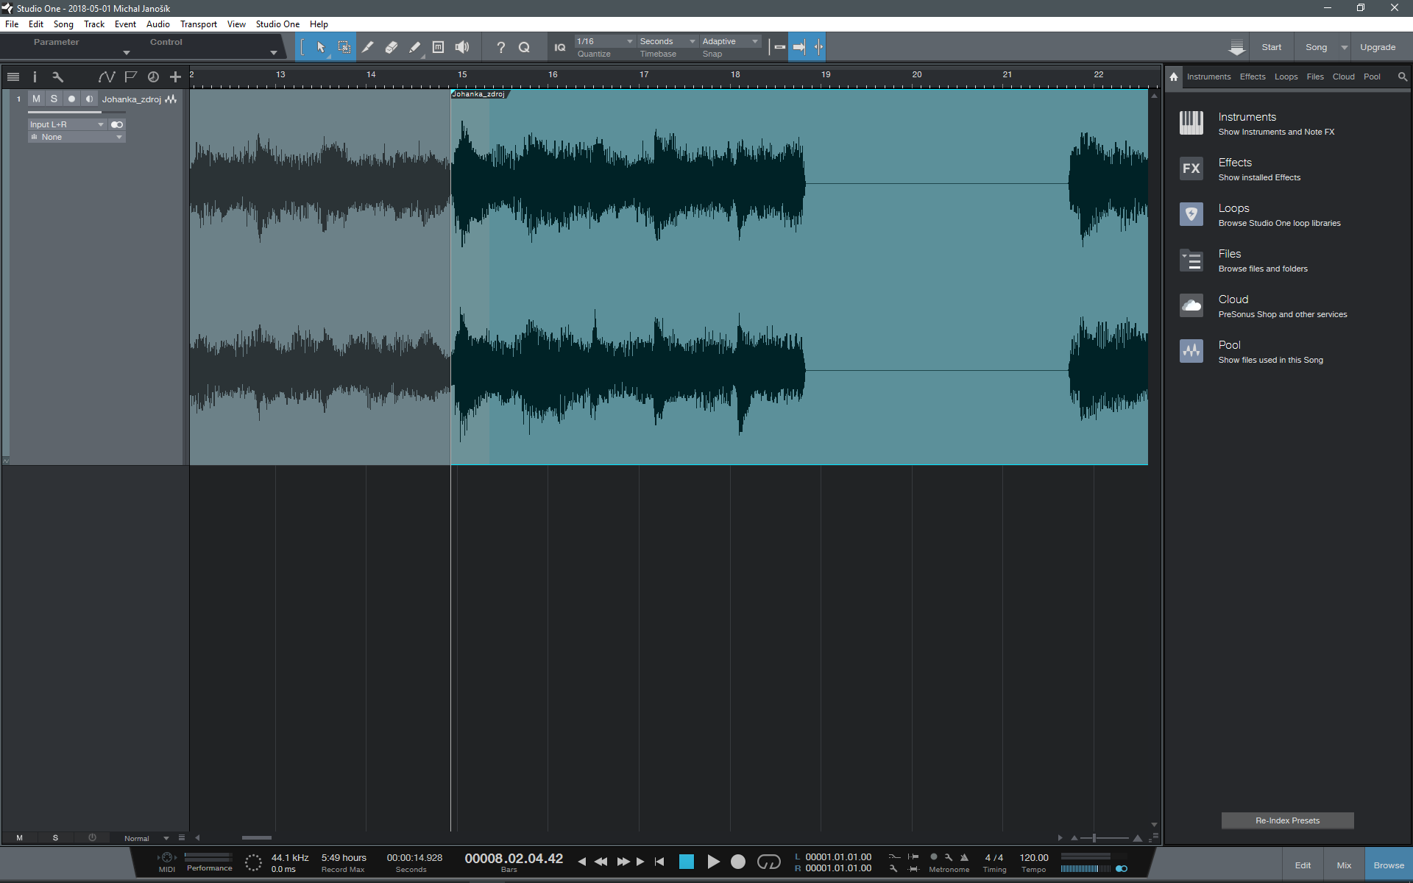Adjust the Johanka_zdroj track volume fader

point(77,113)
